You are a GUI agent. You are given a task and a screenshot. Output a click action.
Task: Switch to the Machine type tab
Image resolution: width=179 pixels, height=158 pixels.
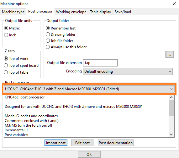click(13, 12)
